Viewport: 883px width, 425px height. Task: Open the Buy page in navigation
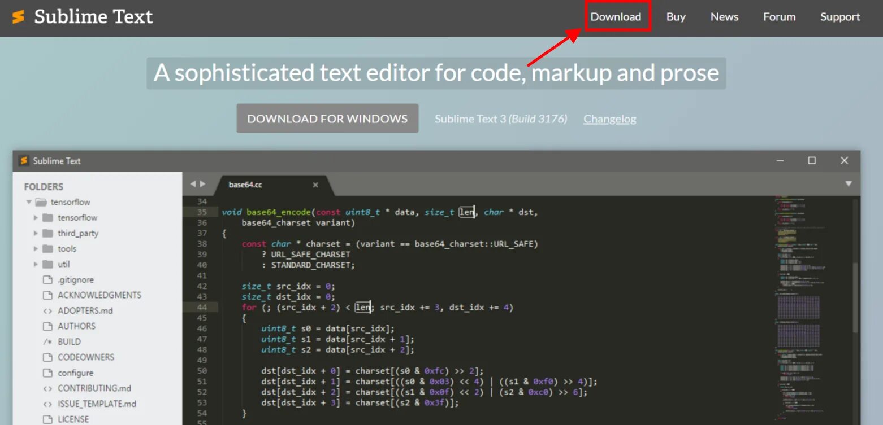tap(676, 17)
